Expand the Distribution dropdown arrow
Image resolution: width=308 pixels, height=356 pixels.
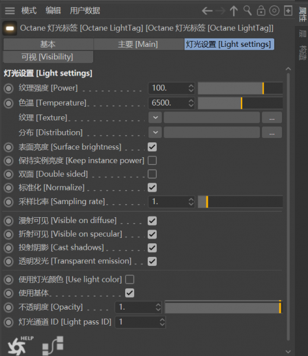[x=155, y=132]
